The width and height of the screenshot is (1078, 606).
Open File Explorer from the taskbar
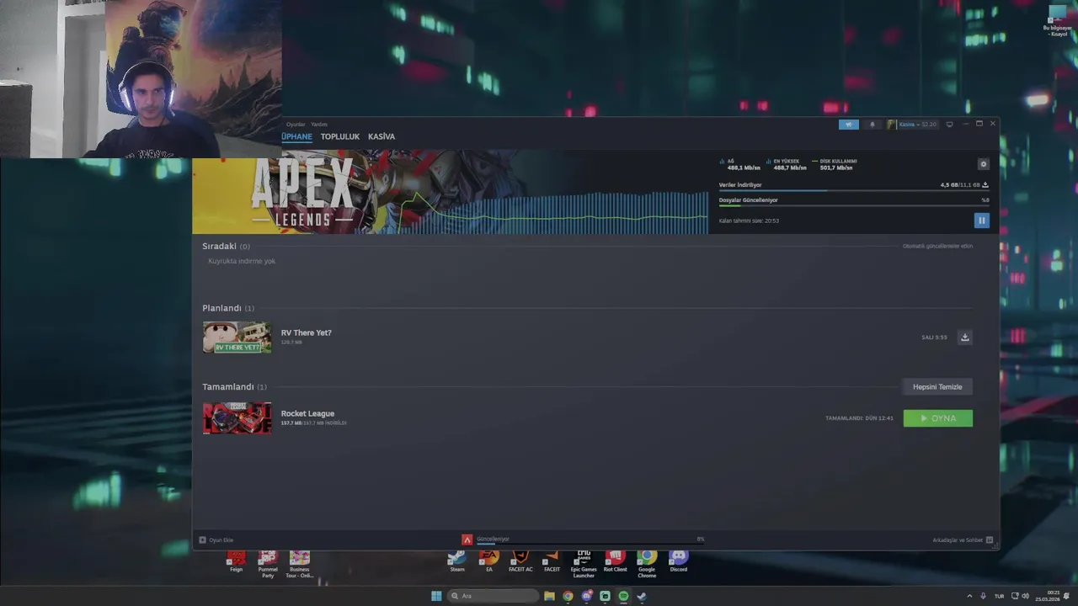(549, 596)
